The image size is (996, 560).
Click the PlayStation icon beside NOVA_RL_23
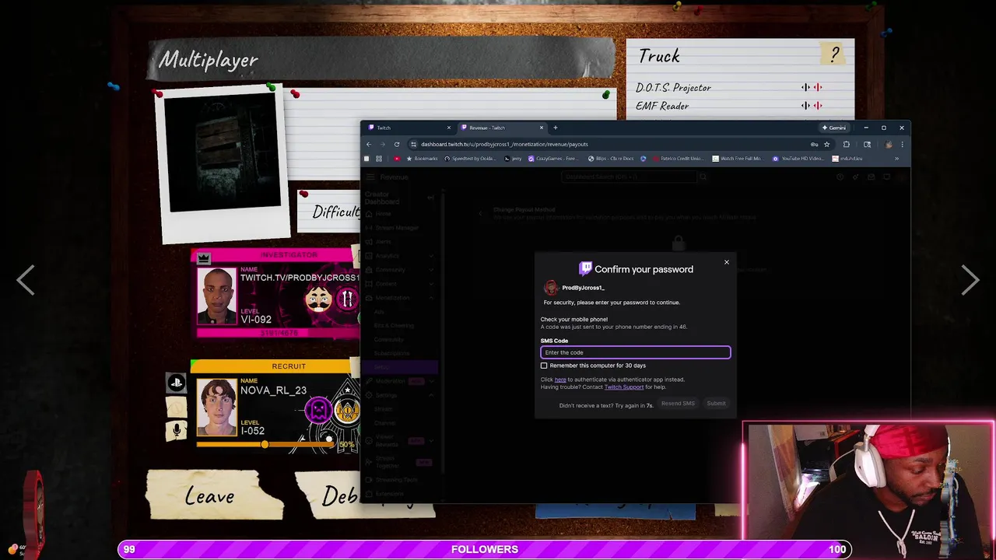tap(177, 382)
